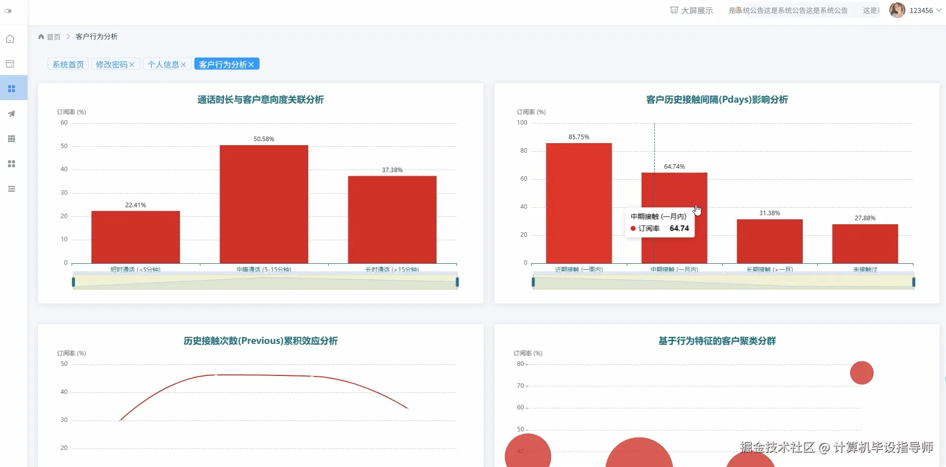Grab left zoom handle of call-duration chart
The width and height of the screenshot is (946, 467).
point(74,282)
